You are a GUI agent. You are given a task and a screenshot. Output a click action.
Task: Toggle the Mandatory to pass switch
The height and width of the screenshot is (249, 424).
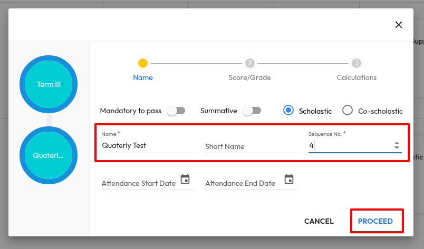[x=176, y=111]
